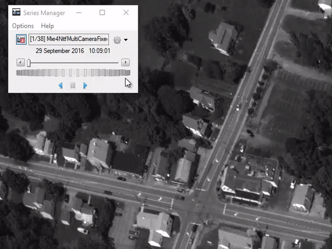
Task: Click the frame slider thumb
Action: (x=29, y=63)
